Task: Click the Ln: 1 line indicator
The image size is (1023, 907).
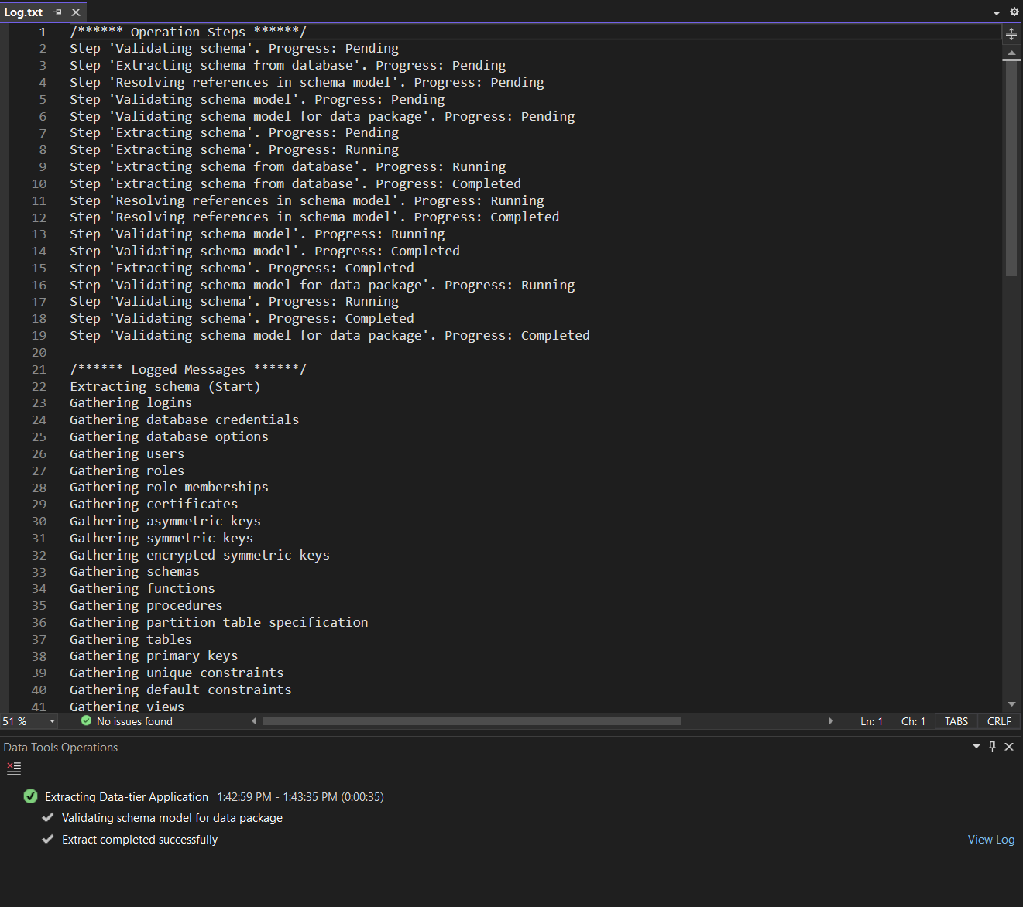Action: [871, 721]
